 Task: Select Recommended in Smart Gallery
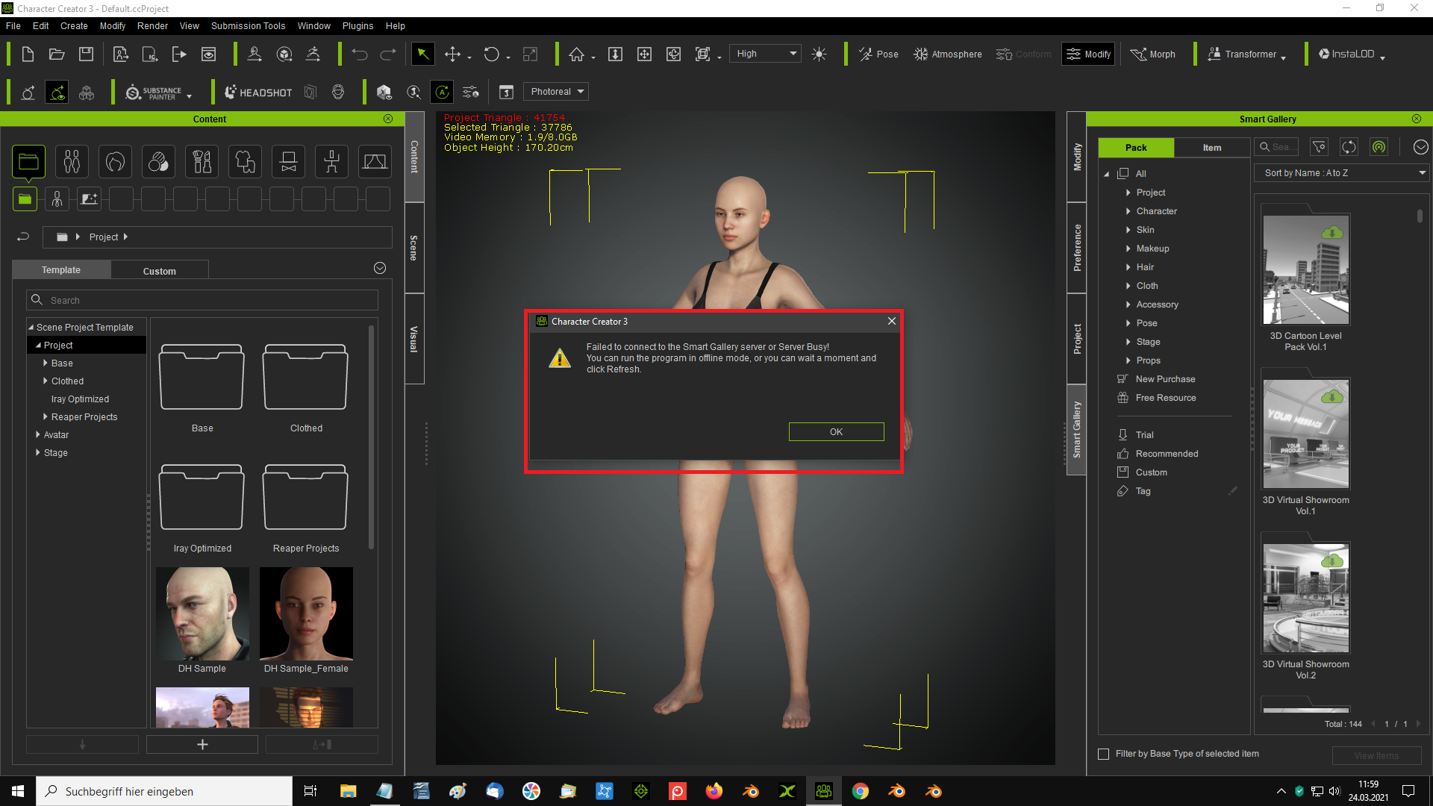tap(1166, 454)
